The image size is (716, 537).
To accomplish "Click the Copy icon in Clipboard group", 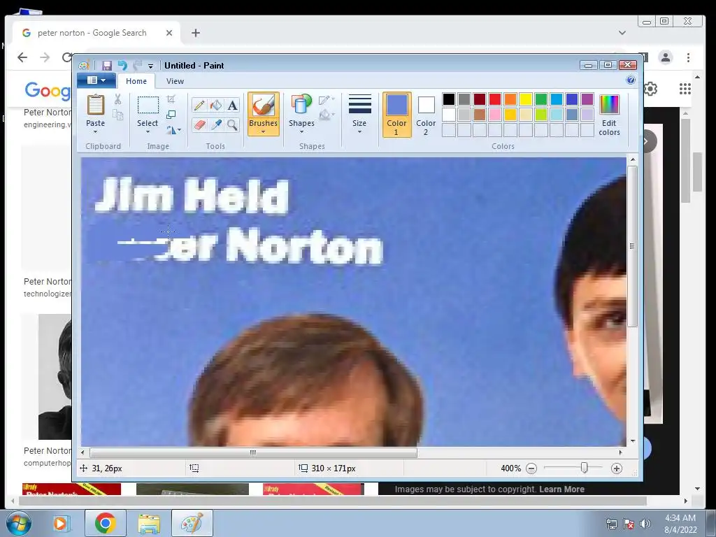I will click(x=117, y=115).
